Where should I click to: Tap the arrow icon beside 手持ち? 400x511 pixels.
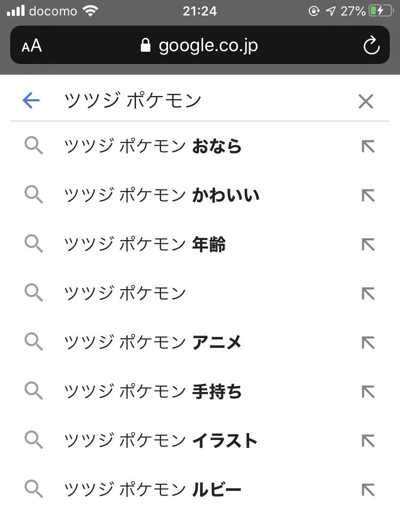pyautogui.click(x=368, y=392)
